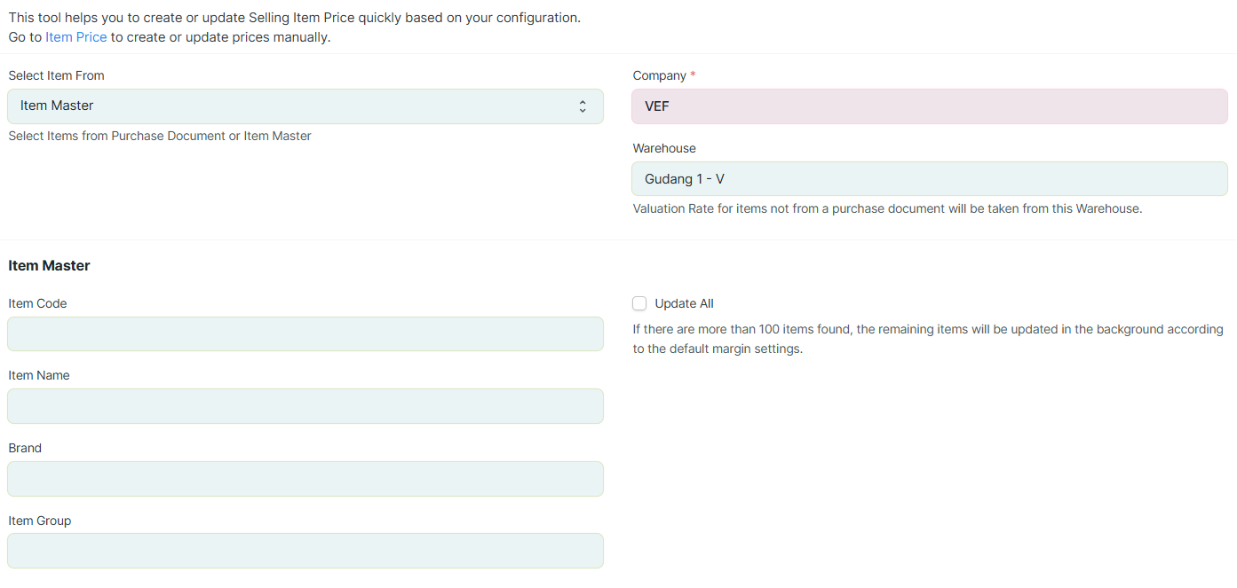Click the Select Item From label
Viewport: 1237px width, 588px height.
pos(56,75)
